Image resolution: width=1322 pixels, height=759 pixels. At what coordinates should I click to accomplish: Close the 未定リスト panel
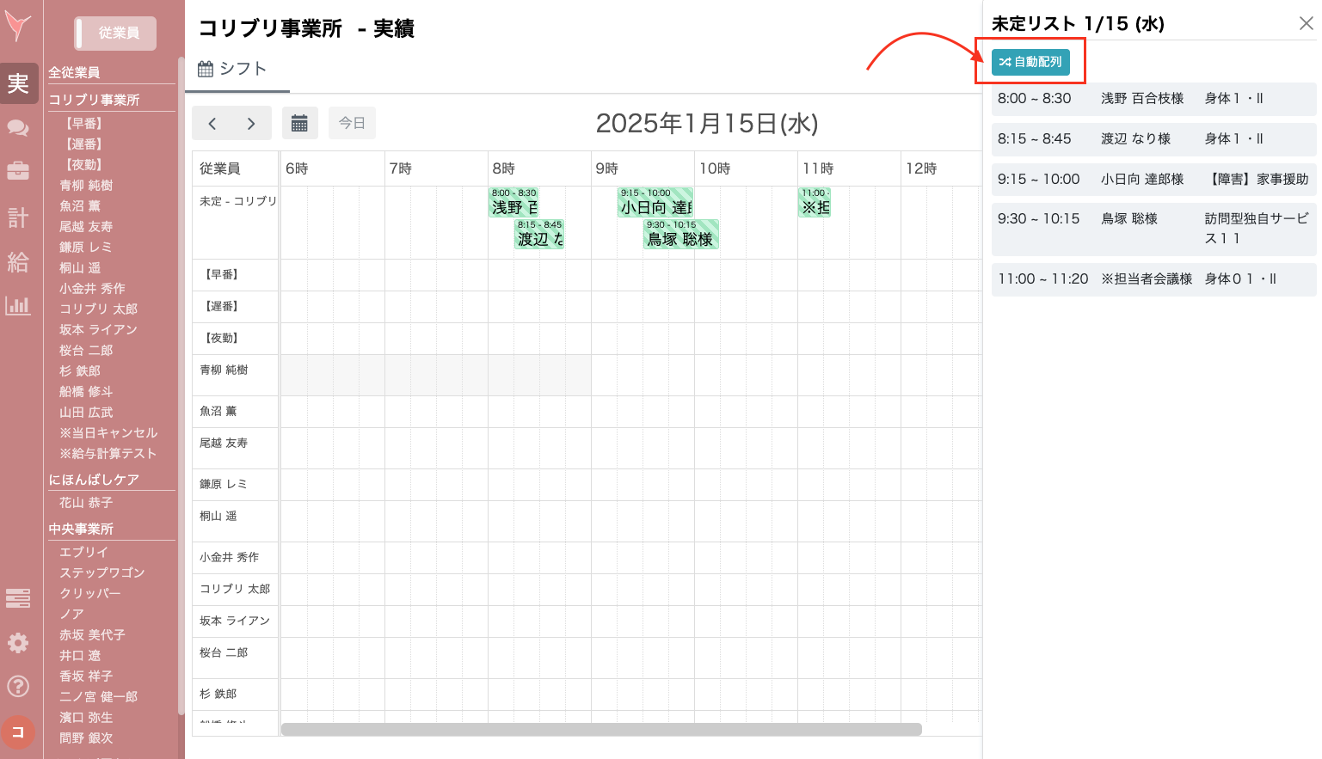(1306, 23)
